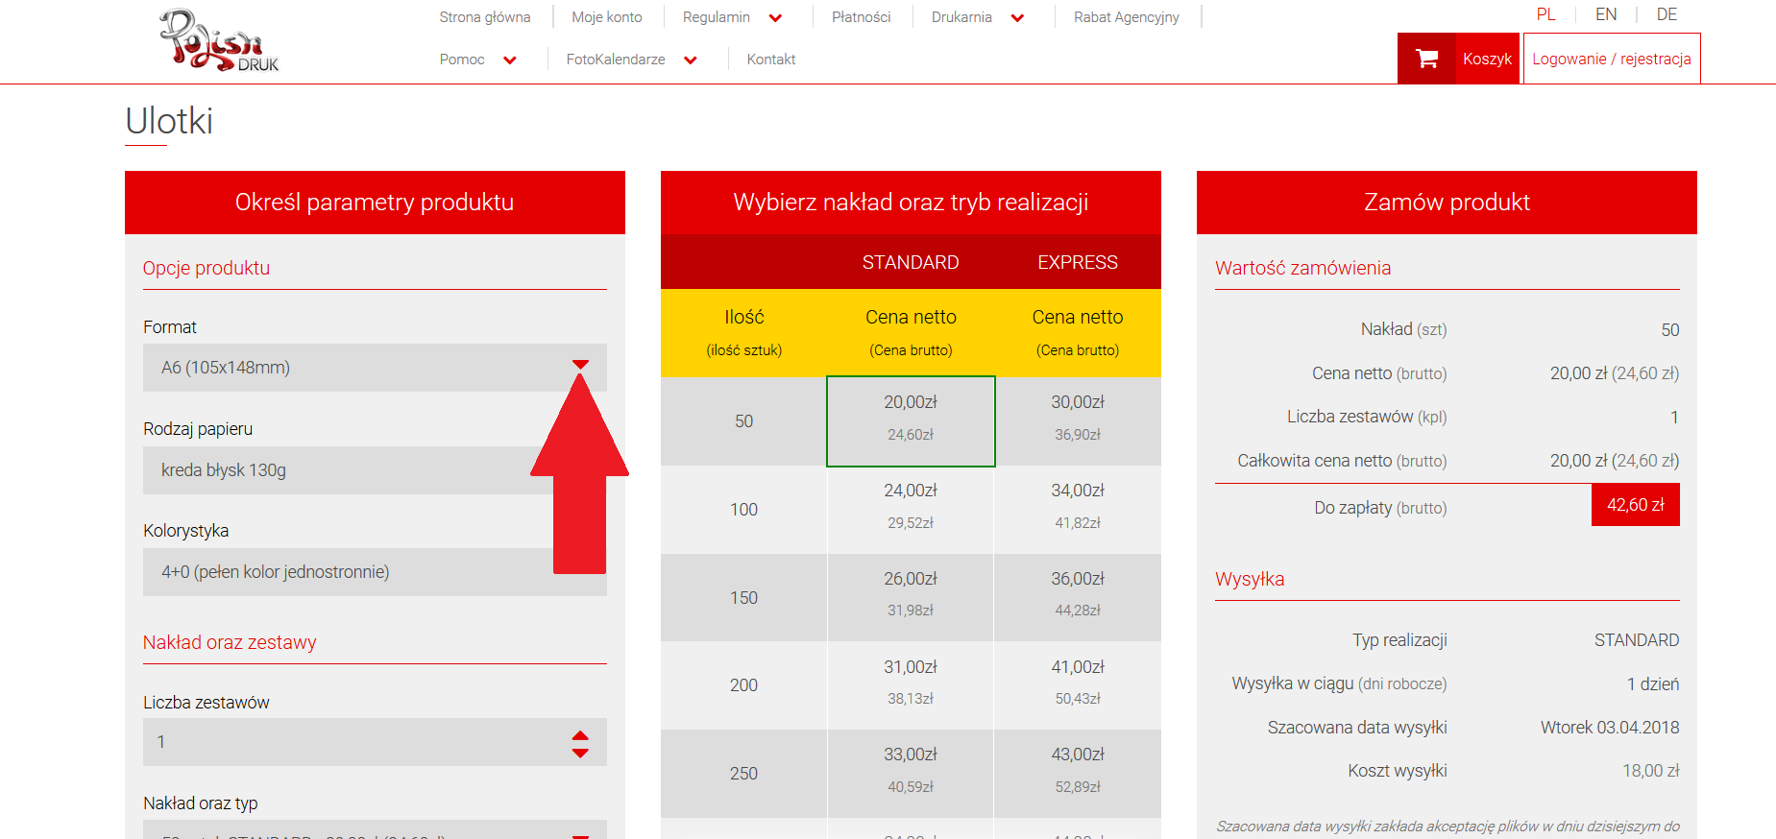Click the Polish Druk logo

219,41
